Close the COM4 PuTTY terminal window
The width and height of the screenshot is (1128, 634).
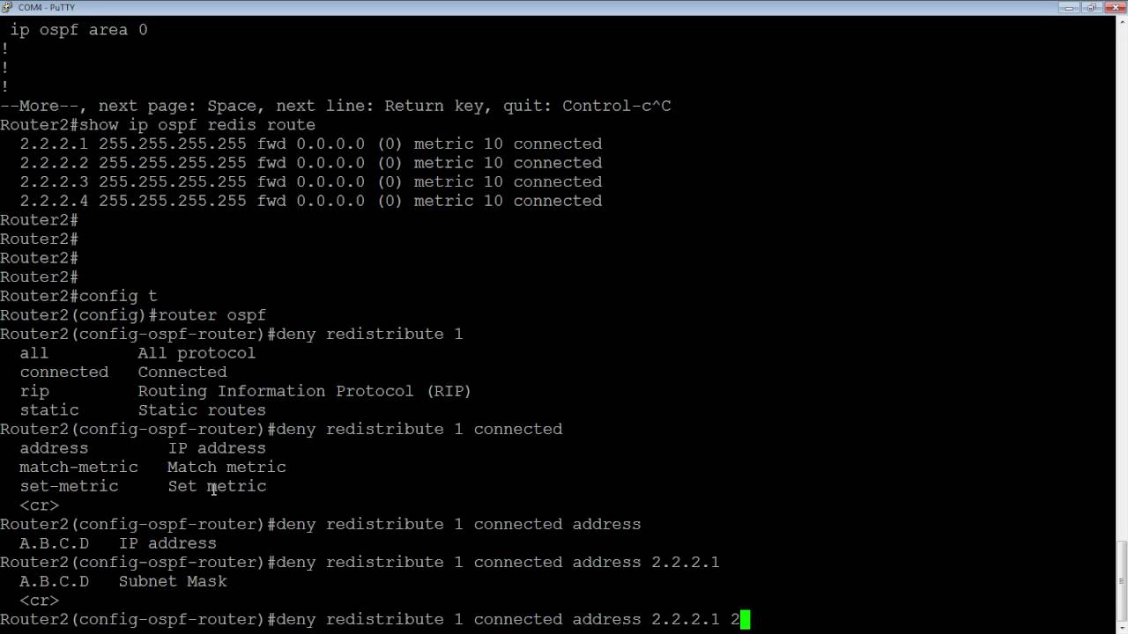click(1114, 7)
